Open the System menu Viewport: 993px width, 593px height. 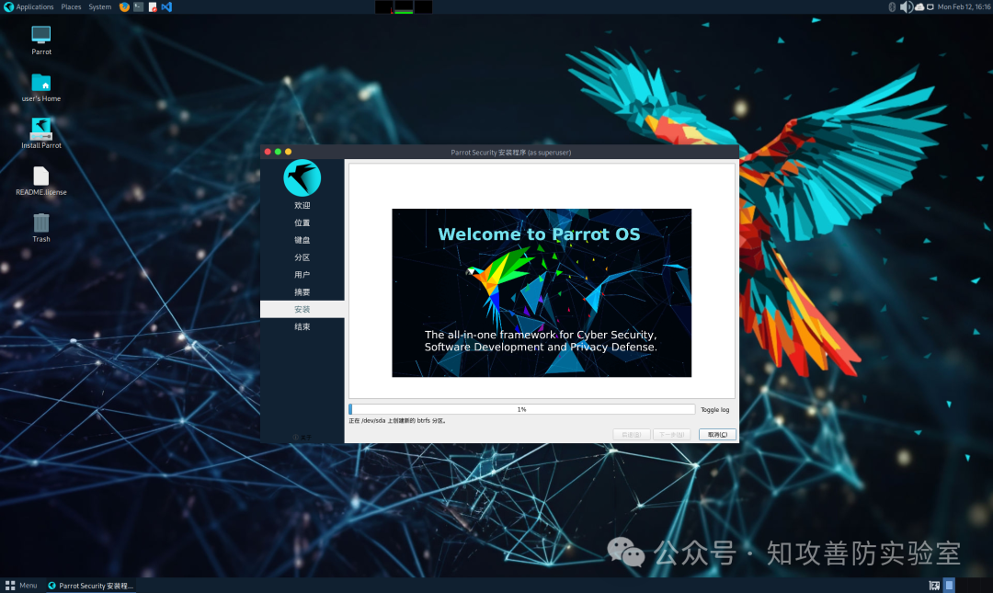click(99, 6)
